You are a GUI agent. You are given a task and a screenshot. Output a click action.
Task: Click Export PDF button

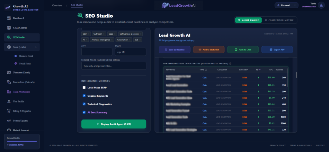pyautogui.click(x=277, y=49)
